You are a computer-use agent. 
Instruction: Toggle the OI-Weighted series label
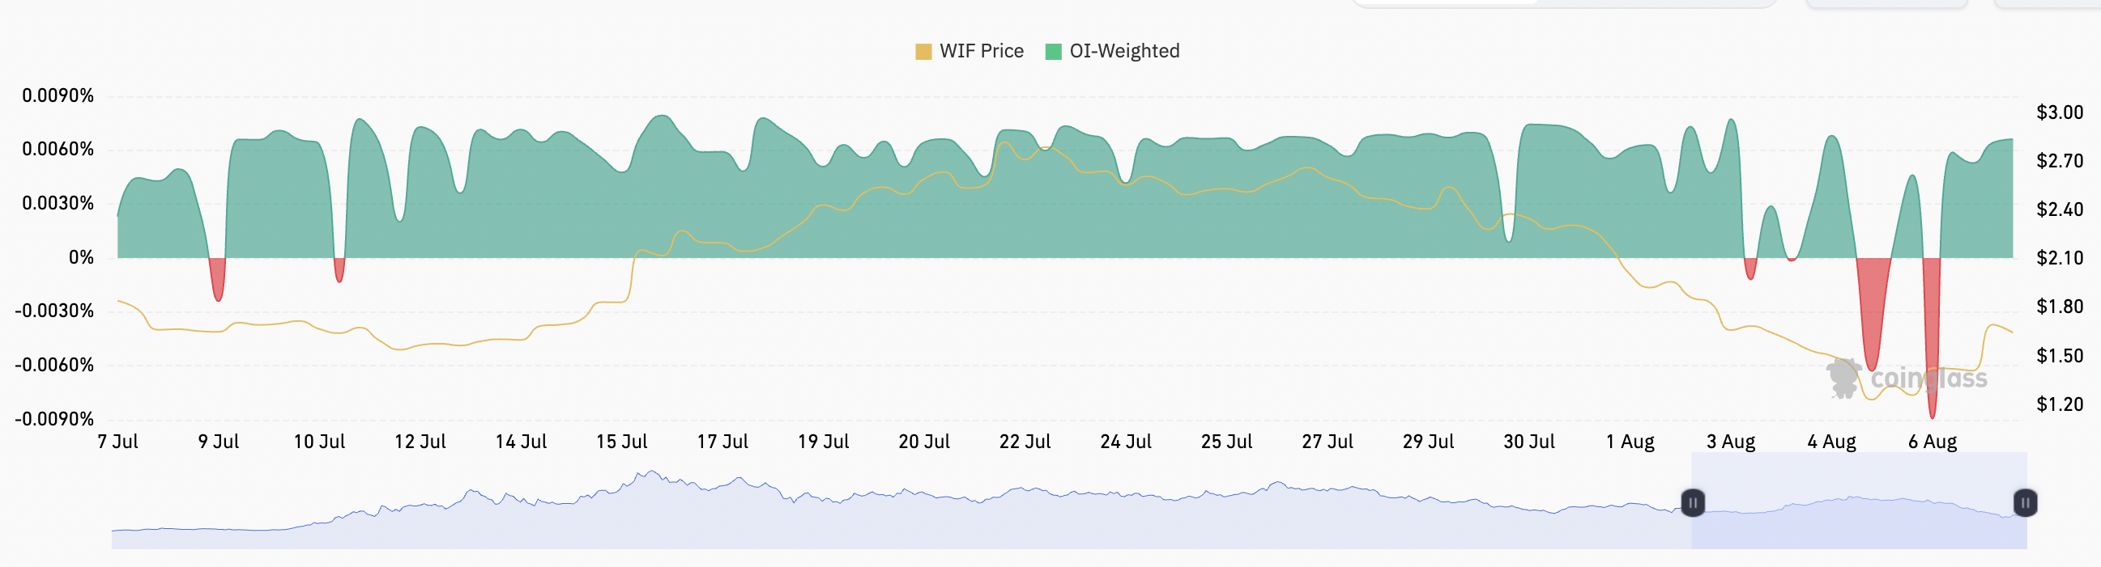tap(1124, 51)
